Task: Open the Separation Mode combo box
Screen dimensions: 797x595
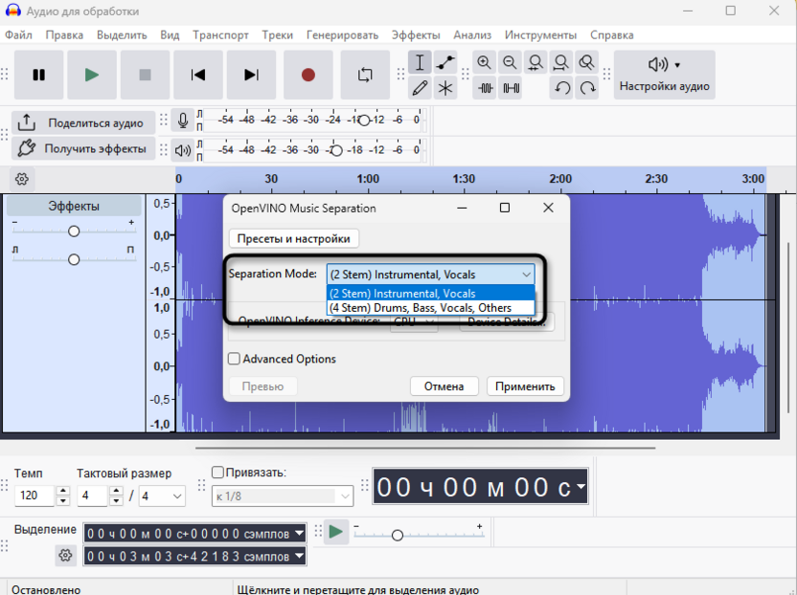Action: click(430, 275)
